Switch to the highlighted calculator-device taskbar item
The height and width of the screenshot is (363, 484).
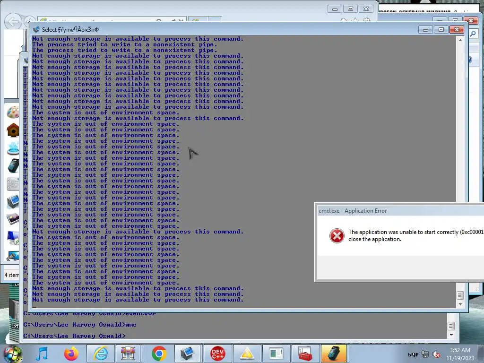pyautogui.click(x=334, y=354)
